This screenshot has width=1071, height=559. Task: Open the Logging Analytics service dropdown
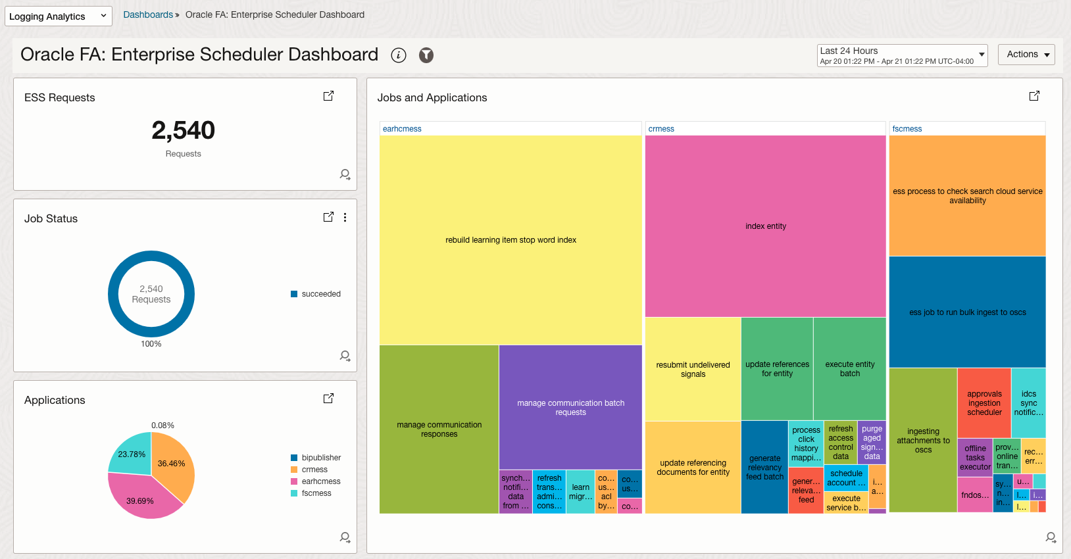(59, 16)
